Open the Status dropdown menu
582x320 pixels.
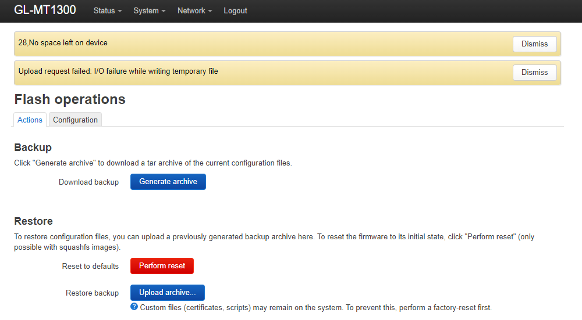click(x=107, y=11)
